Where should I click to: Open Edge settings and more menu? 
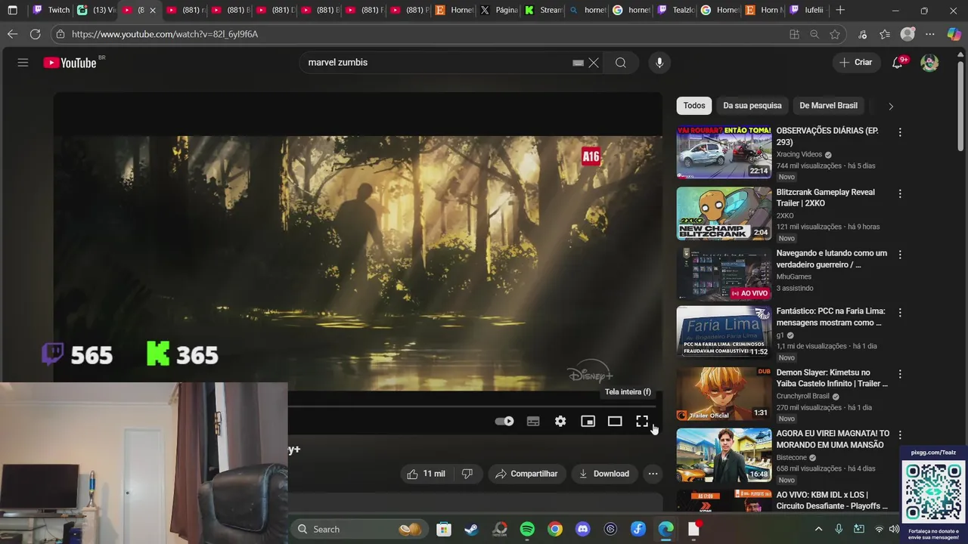[x=930, y=34]
